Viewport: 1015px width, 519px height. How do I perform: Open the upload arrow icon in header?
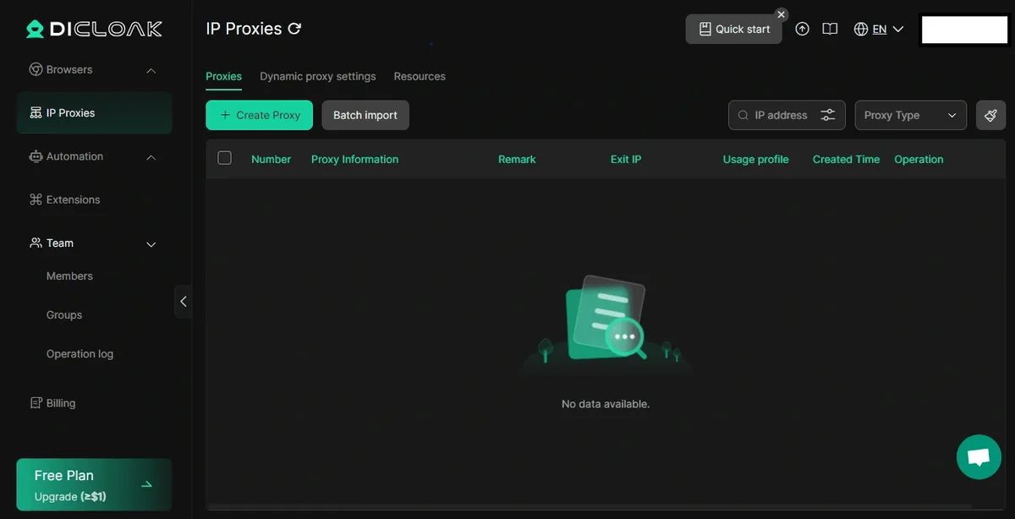[x=802, y=29]
